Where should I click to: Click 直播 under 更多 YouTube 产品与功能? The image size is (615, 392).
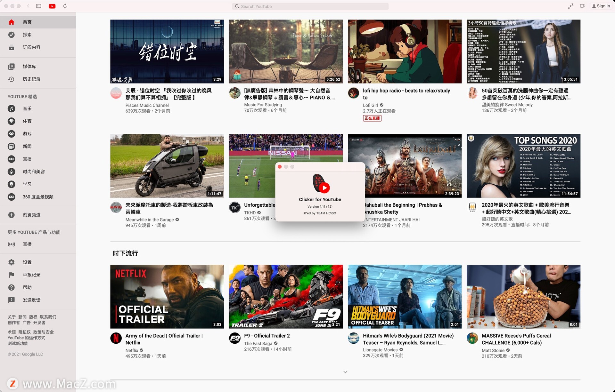click(38, 244)
